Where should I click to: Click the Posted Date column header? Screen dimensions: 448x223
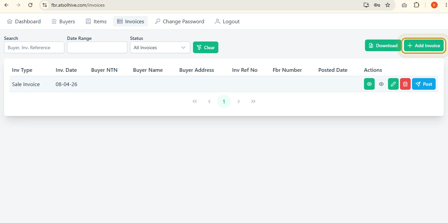pos(333,70)
